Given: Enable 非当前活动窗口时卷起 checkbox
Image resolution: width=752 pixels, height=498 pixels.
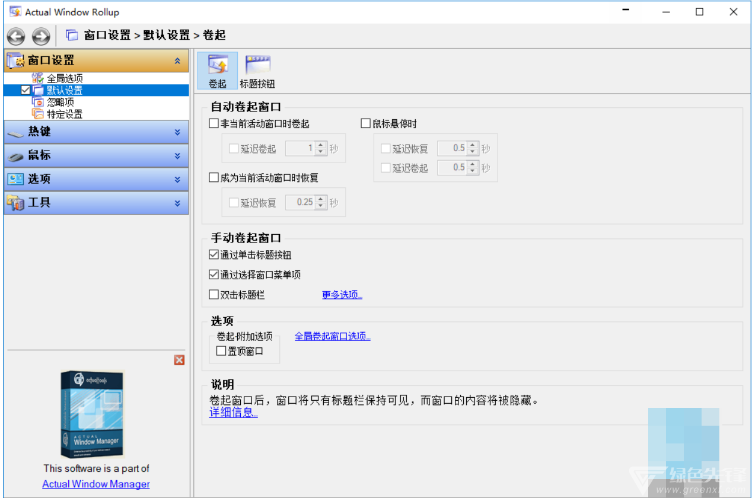Looking at the screenshot, I should pos(214,124).
